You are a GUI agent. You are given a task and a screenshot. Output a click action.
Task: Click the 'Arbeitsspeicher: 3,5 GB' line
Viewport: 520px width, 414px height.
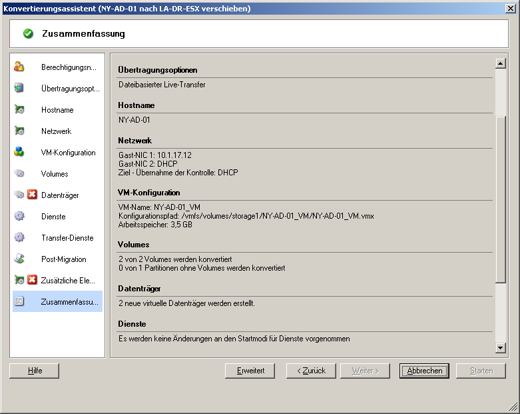155,225
